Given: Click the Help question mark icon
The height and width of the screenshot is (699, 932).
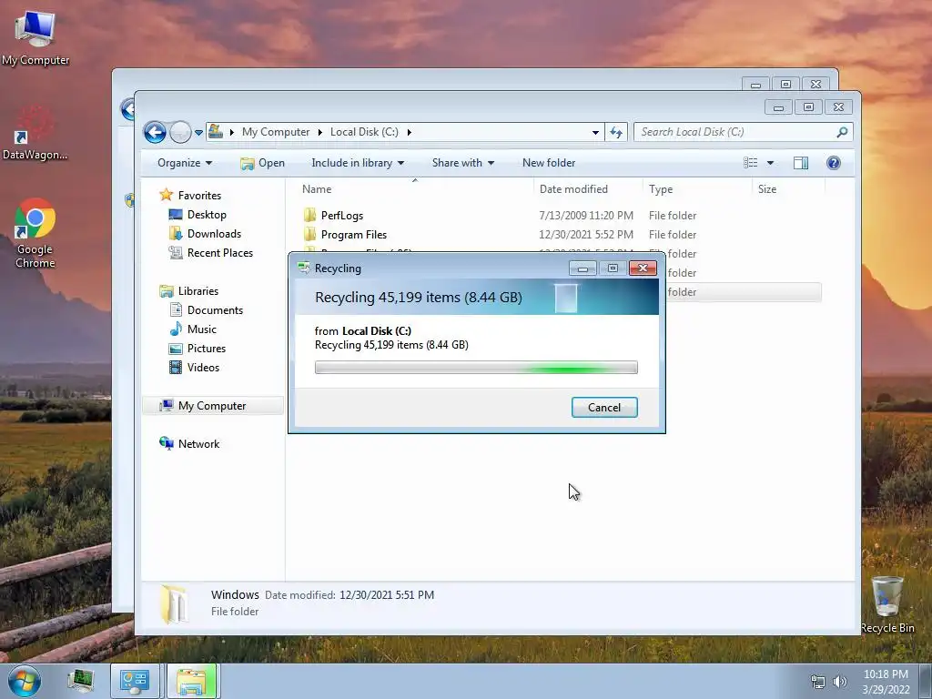Looking at the screenshot, I should pos(834,163).
